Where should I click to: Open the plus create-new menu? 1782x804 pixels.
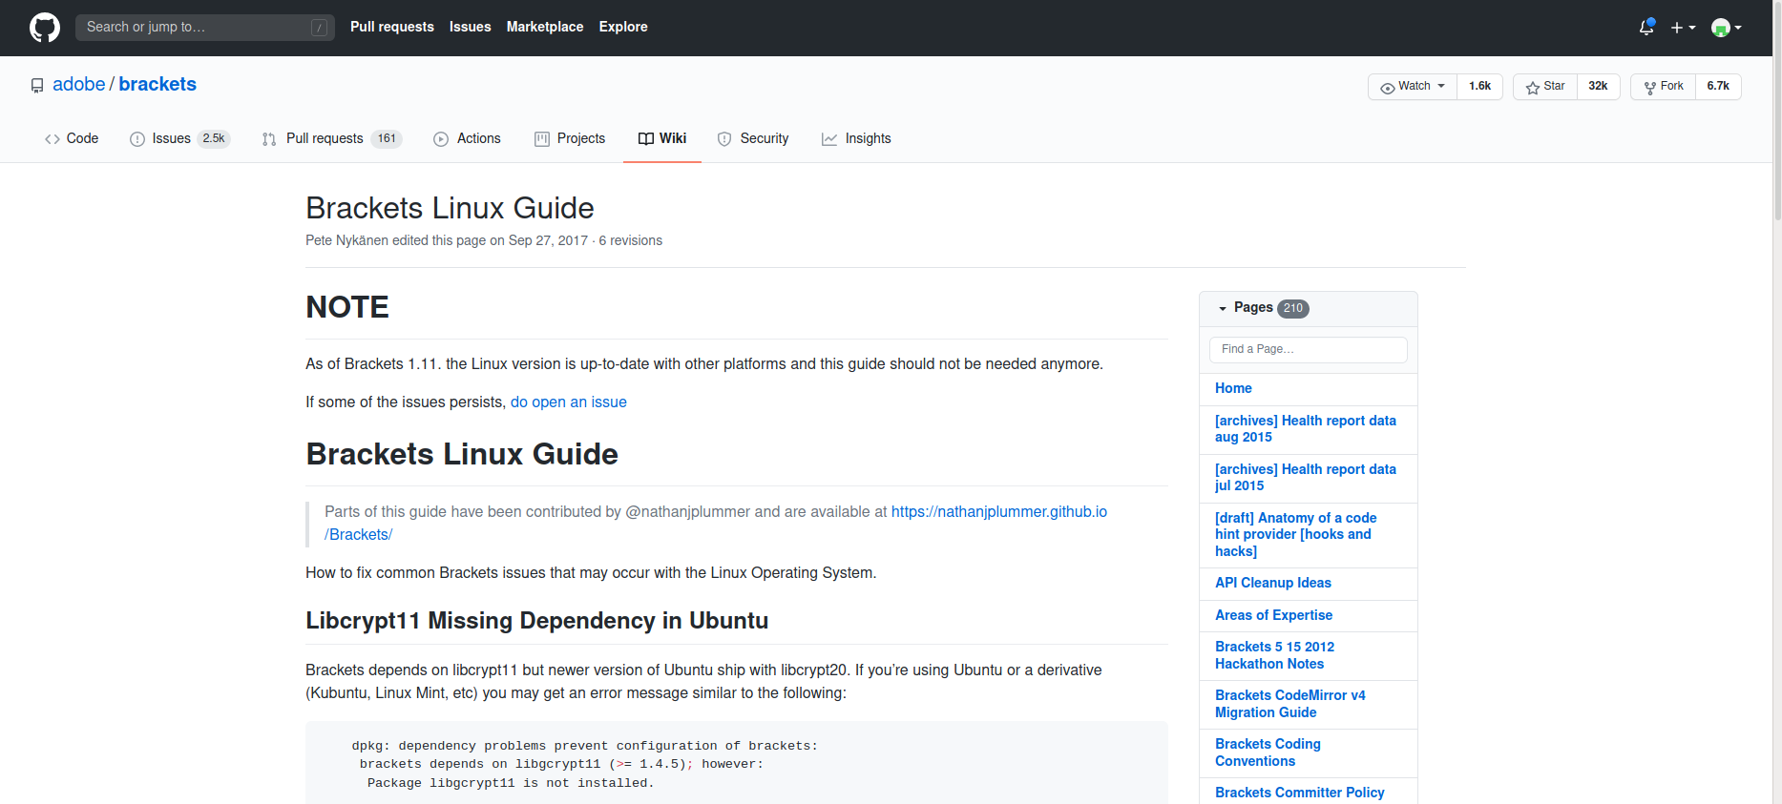click(x=1683, y=28)
